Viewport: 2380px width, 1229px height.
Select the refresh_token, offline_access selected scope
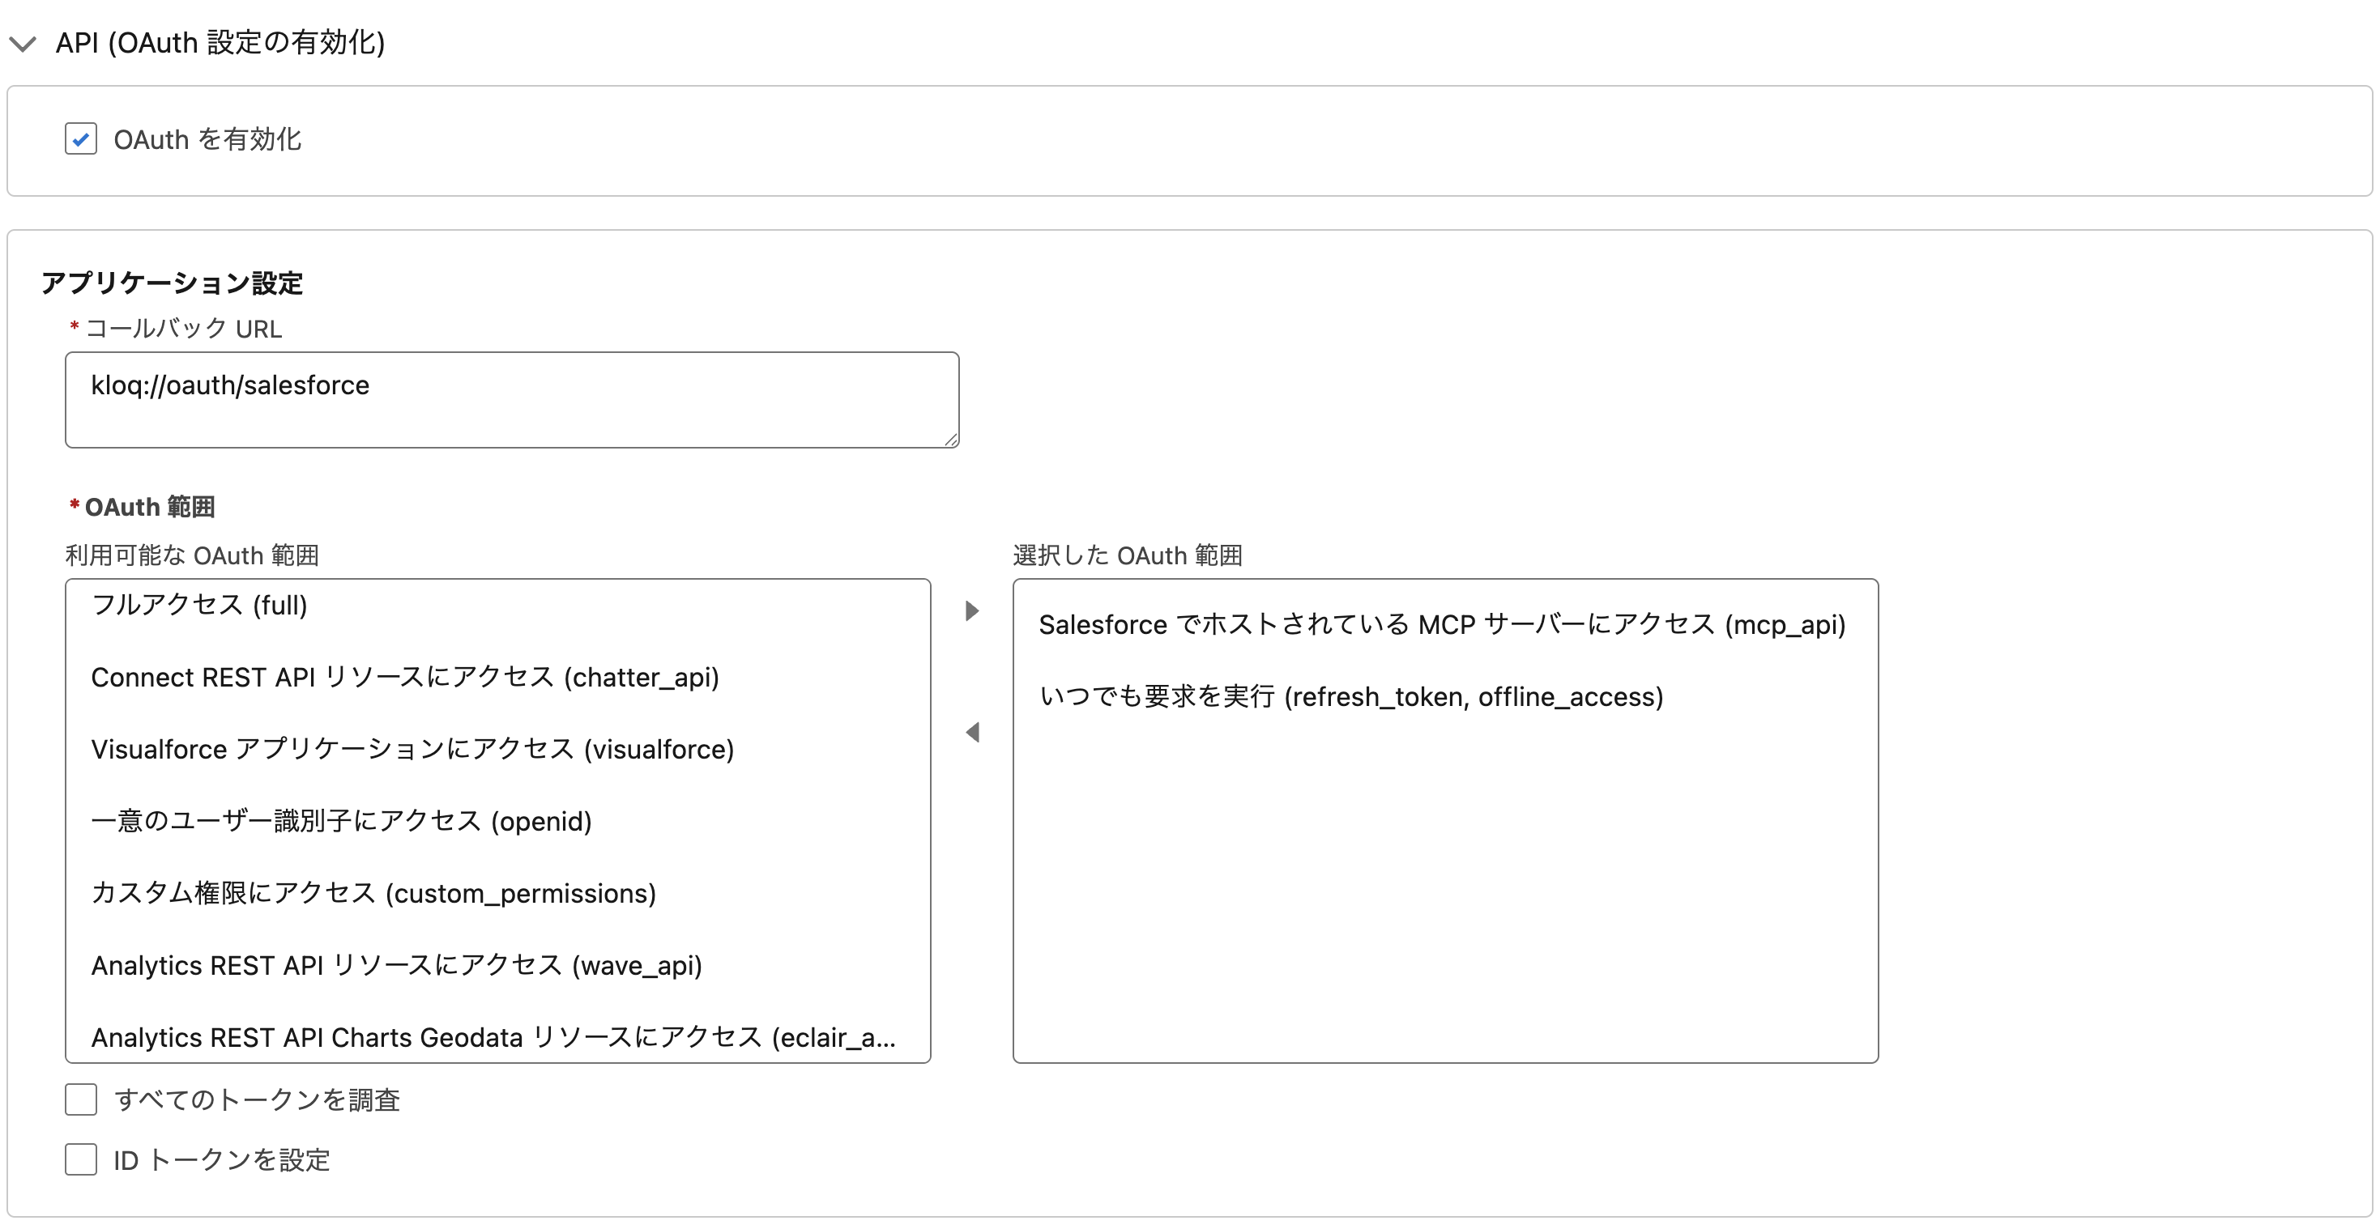pyautogui.click(x=1445, y=696)
